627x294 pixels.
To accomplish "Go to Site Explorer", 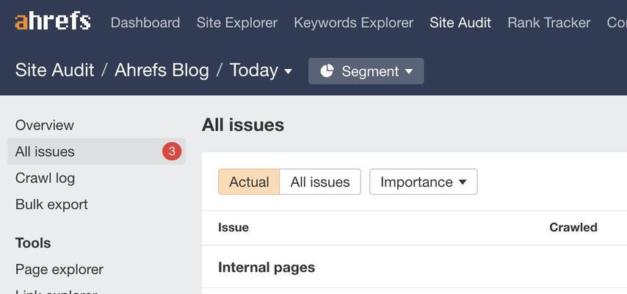I will tap(236, 23).
